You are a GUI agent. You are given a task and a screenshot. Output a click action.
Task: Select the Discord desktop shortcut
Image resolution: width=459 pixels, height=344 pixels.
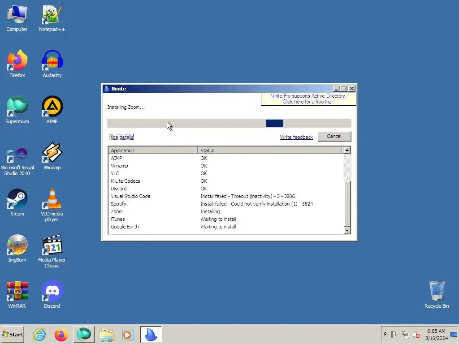click(52, 295)
